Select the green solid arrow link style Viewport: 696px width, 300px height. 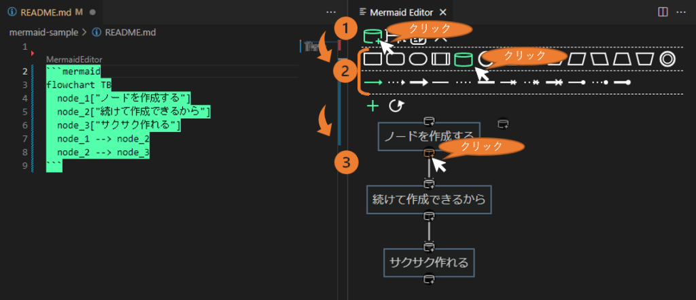point(374,82)
